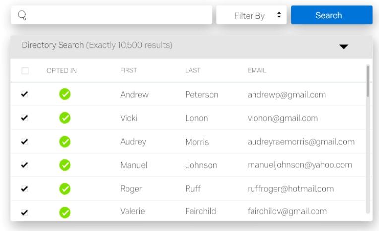Click first name Valerie
This screenshot has width=379, height=231.
tap(132, 211)
